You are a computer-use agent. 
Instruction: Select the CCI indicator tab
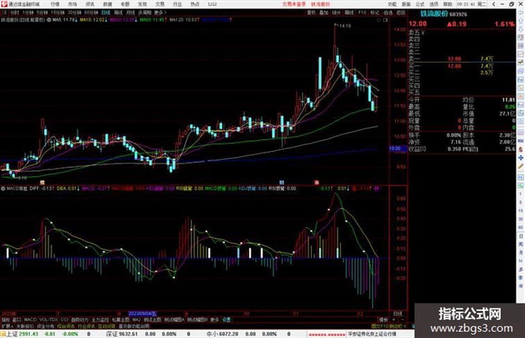point(64,320)
